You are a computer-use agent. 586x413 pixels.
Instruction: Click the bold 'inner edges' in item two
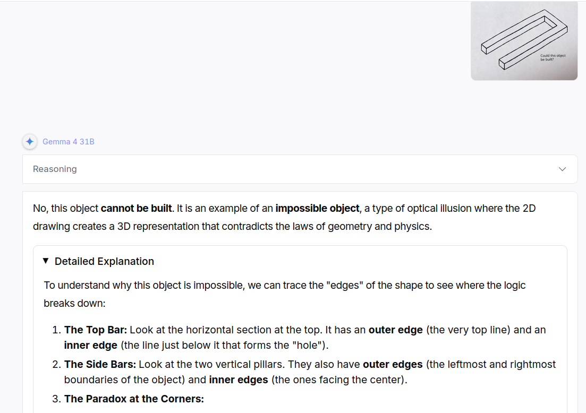click(x=239, y=380)
